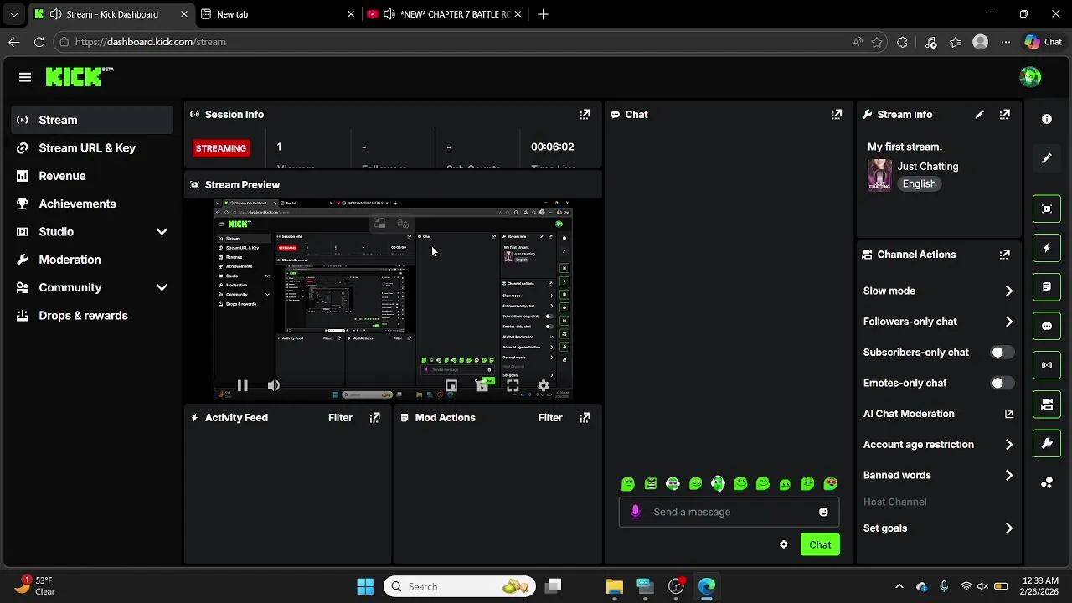1072x603 pixels.
Task: Pop out the Activity Feed panel
Action: pyautogui.click(x=375, y=418)
